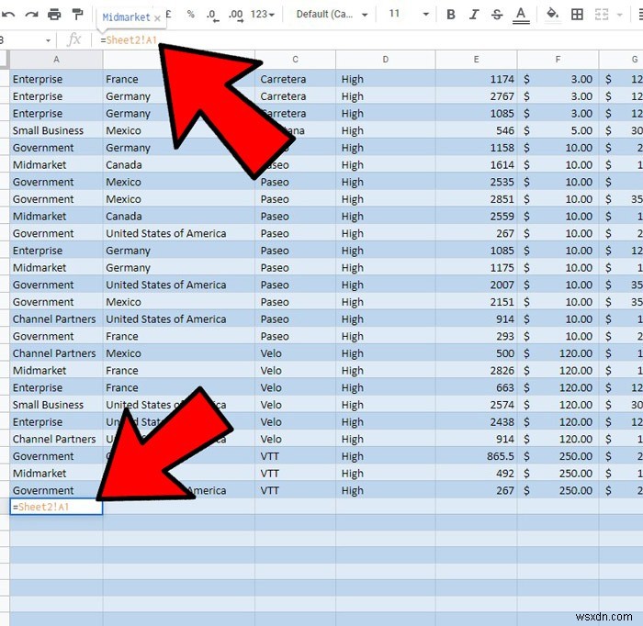Click the 5.00 price cell
Image resolution: width=643 pixels, height=626 pixels.
(558, 130)
